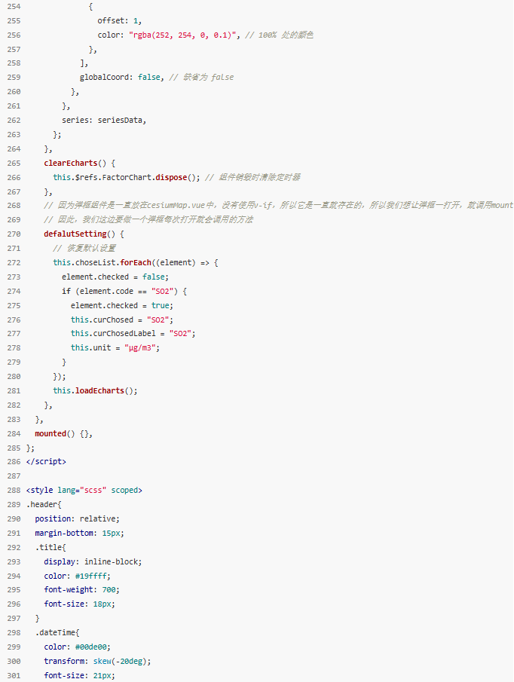
Task: Click the "this.curChosedLabel" assignment line
Action: click(x=133, y=334)
